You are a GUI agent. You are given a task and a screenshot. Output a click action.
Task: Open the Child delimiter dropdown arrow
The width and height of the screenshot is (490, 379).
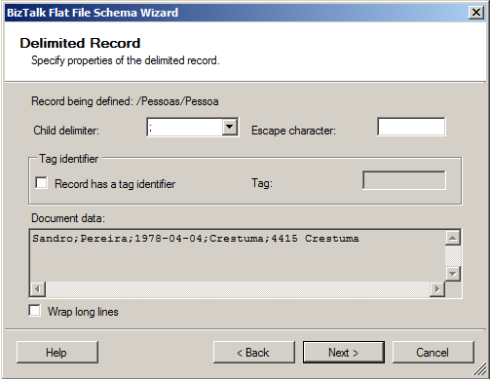pos(230,127)
